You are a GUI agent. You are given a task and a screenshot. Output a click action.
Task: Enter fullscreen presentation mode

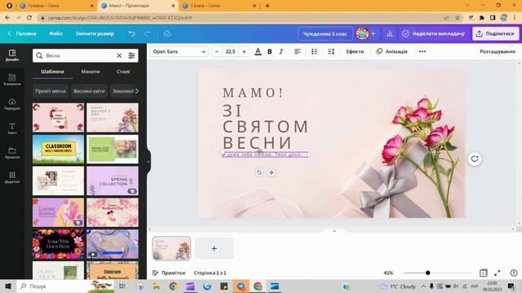[x=497, y=273]
